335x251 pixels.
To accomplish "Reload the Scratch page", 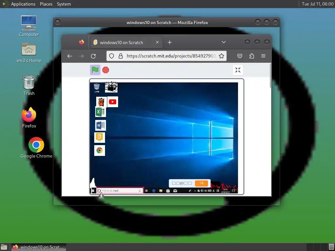I will coord(93,56).
